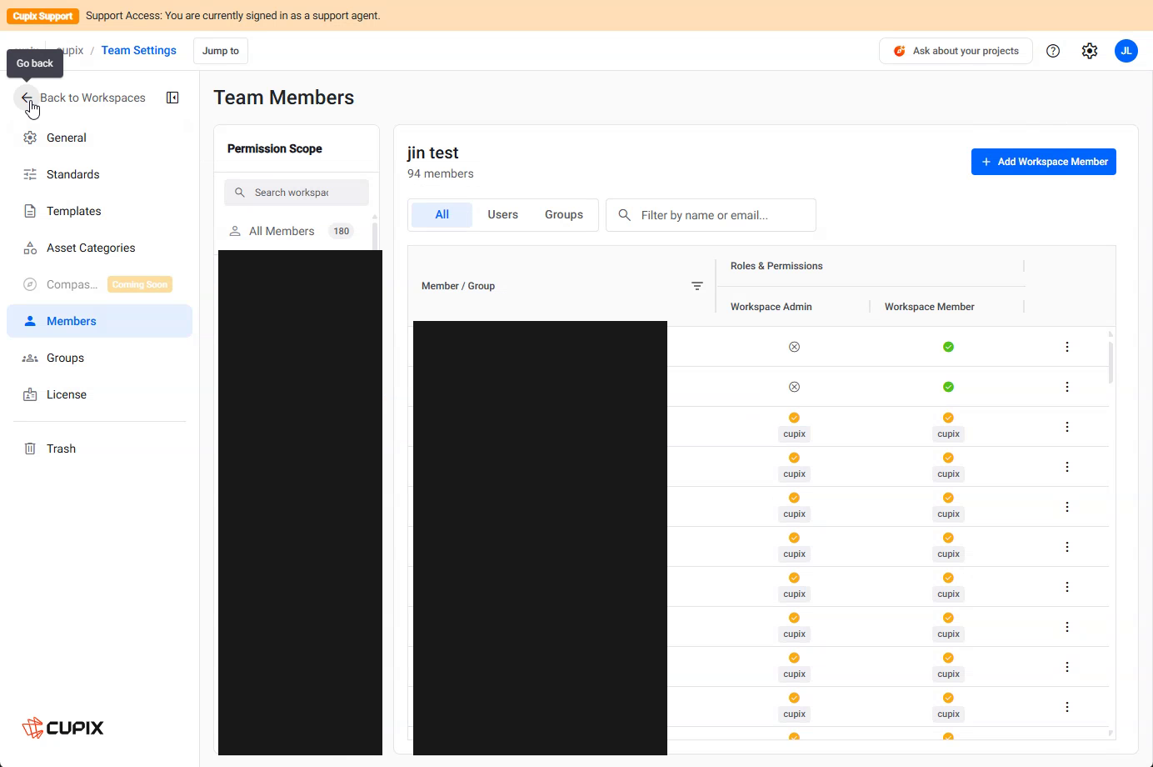Image resolution: width=1153 pixels, height=767 pixels.
Task: Click the Workspace Member column header
Action: pyautogui.click(x=930, y=307)
